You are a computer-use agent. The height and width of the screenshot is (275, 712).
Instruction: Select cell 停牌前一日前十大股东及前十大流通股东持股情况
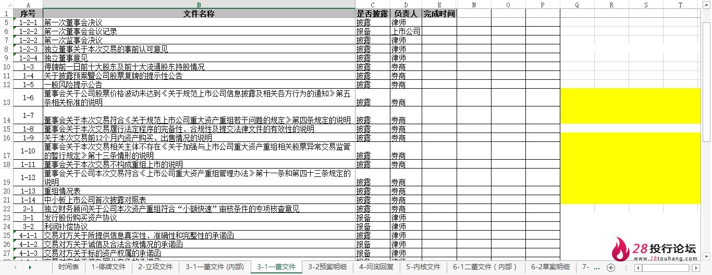pos(199,67)
